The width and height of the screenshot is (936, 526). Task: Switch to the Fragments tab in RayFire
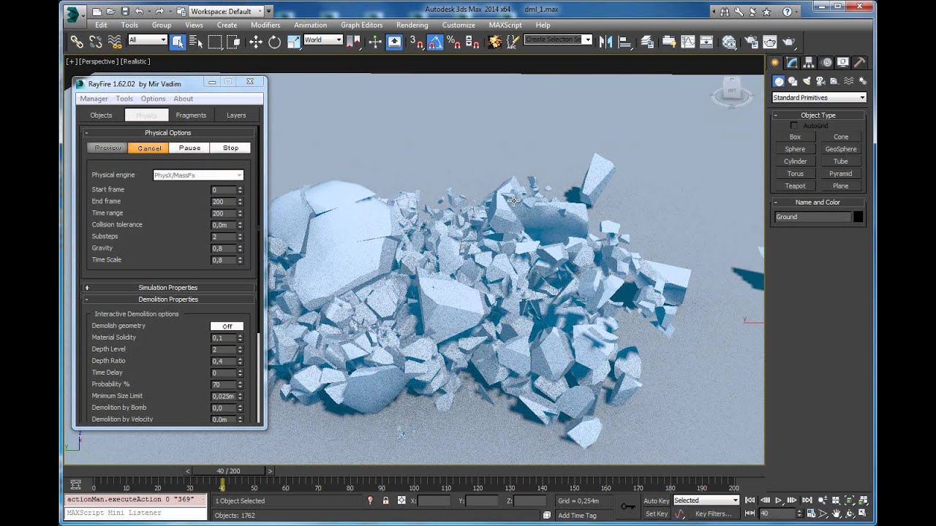pos(191,115)
